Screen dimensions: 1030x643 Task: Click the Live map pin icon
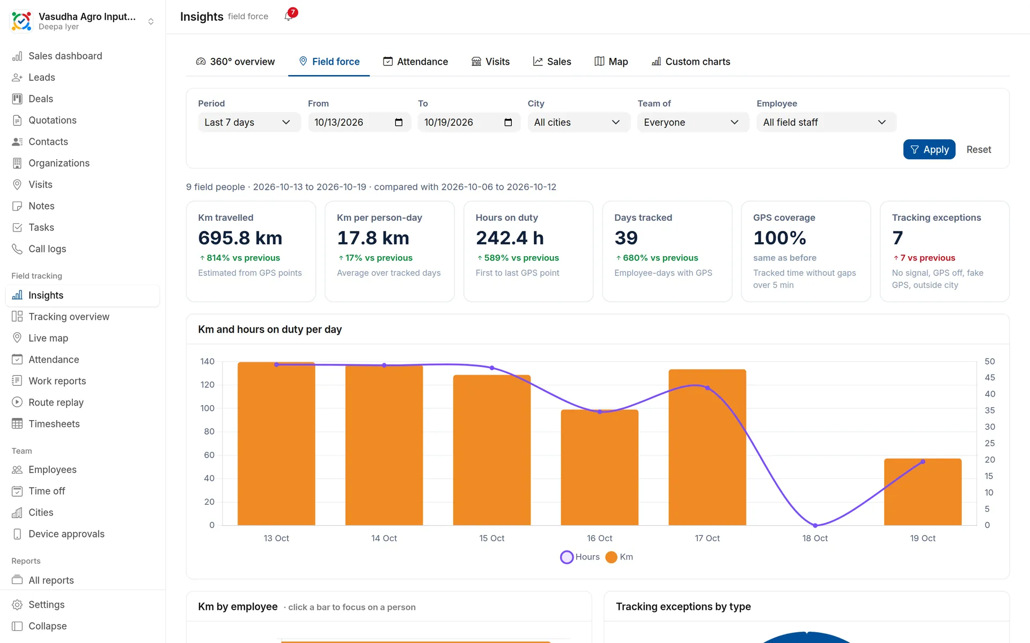tap(17, 338)
